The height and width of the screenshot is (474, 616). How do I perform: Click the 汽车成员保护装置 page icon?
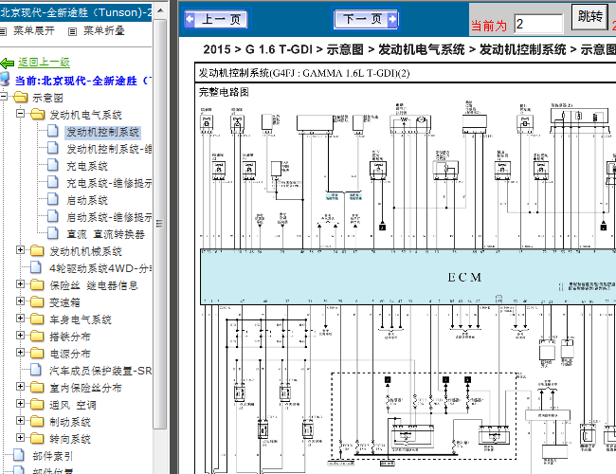tap(36, 370)
